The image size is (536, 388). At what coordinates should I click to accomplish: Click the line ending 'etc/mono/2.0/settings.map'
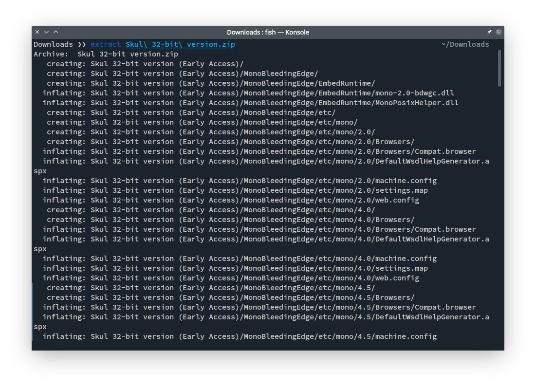coord(235,190)
